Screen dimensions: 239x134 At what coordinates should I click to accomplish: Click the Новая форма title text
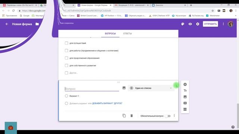22,24
